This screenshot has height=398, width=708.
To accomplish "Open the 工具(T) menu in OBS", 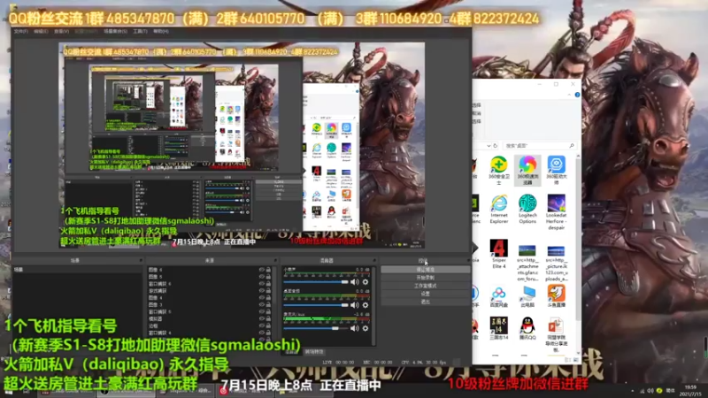I will [x=140, y=32].
